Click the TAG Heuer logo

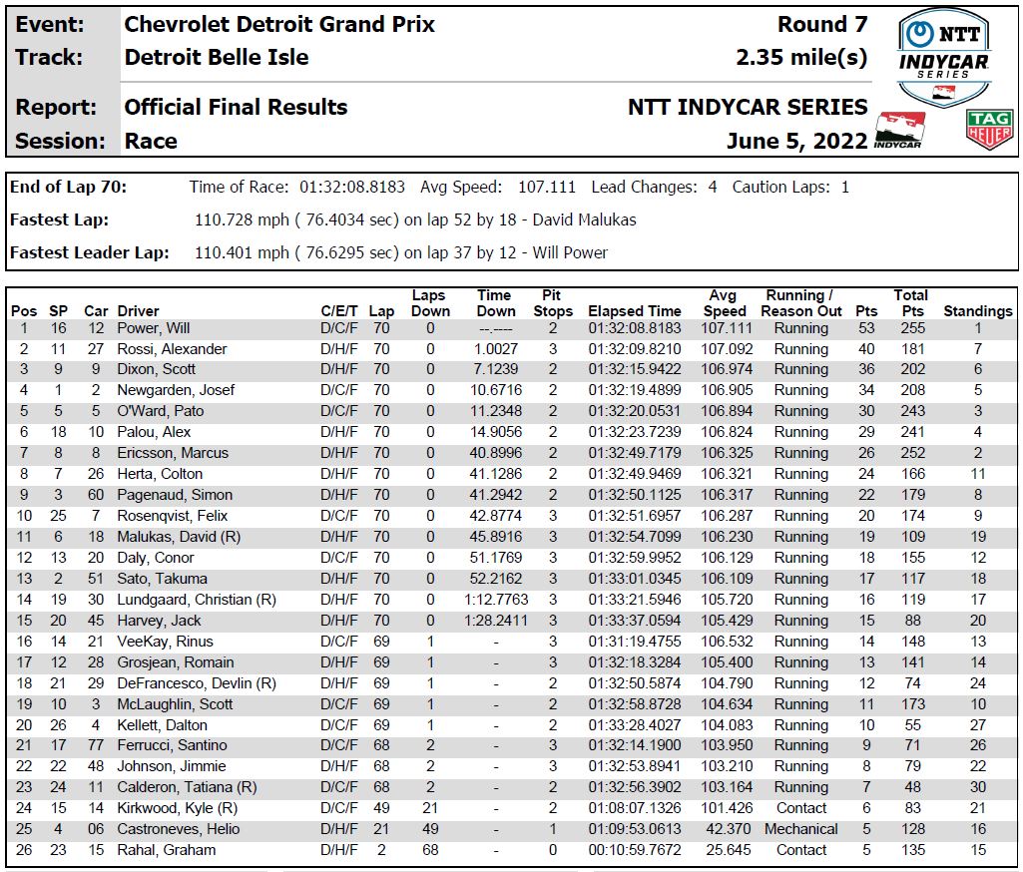pos(988,130)
